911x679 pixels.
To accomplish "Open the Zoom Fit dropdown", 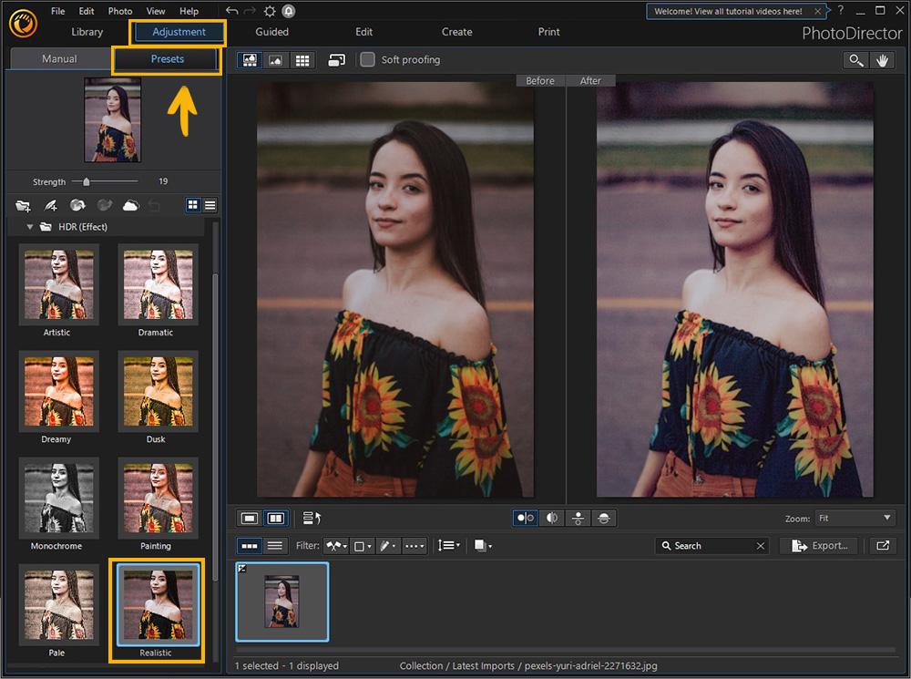I will pyautogui.click(x=855, y=518).
